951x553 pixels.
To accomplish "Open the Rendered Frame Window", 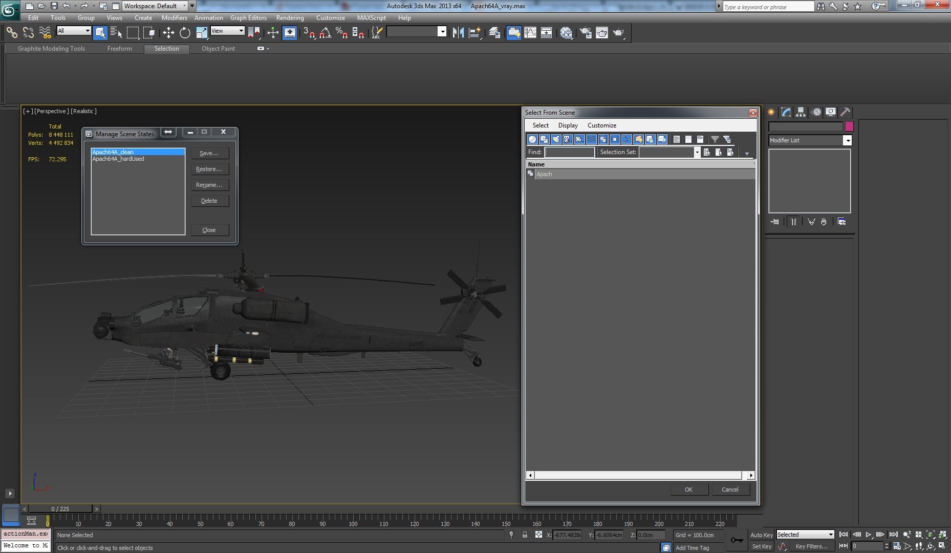I will point(602,33).
